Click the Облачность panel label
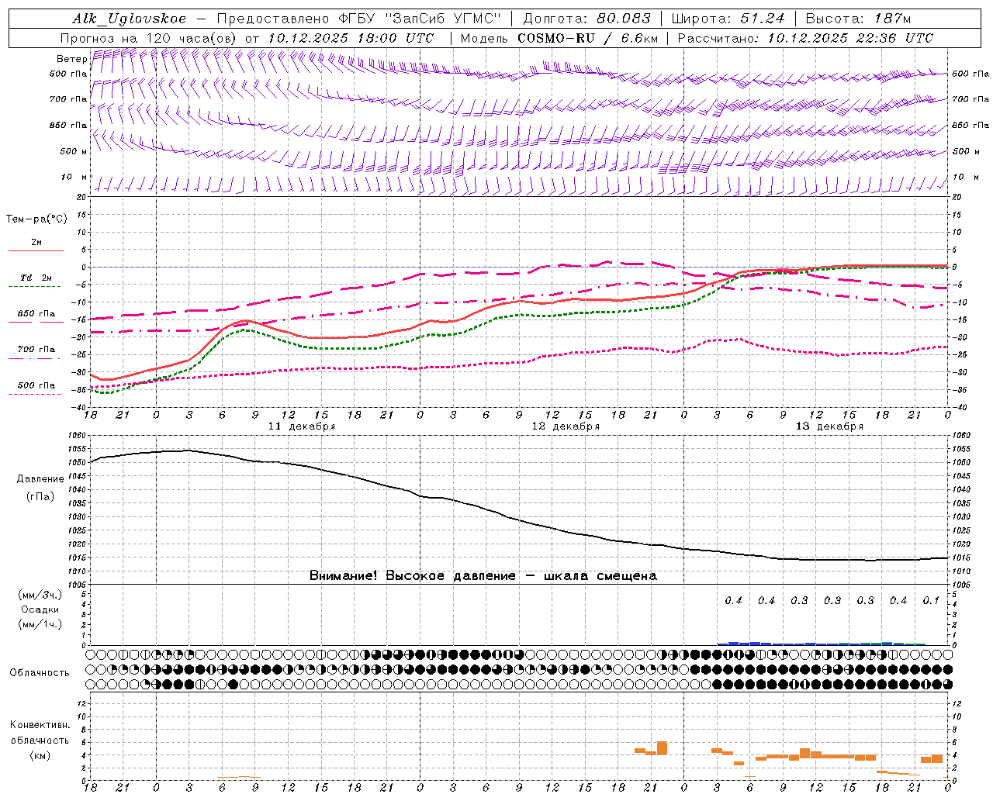 pyautogui.click(x=40, y=673)
